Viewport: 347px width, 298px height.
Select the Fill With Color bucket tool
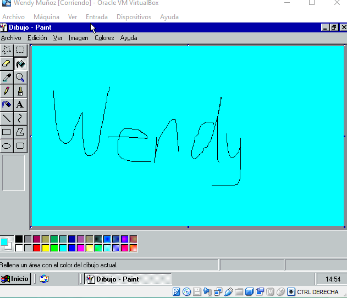20,64
